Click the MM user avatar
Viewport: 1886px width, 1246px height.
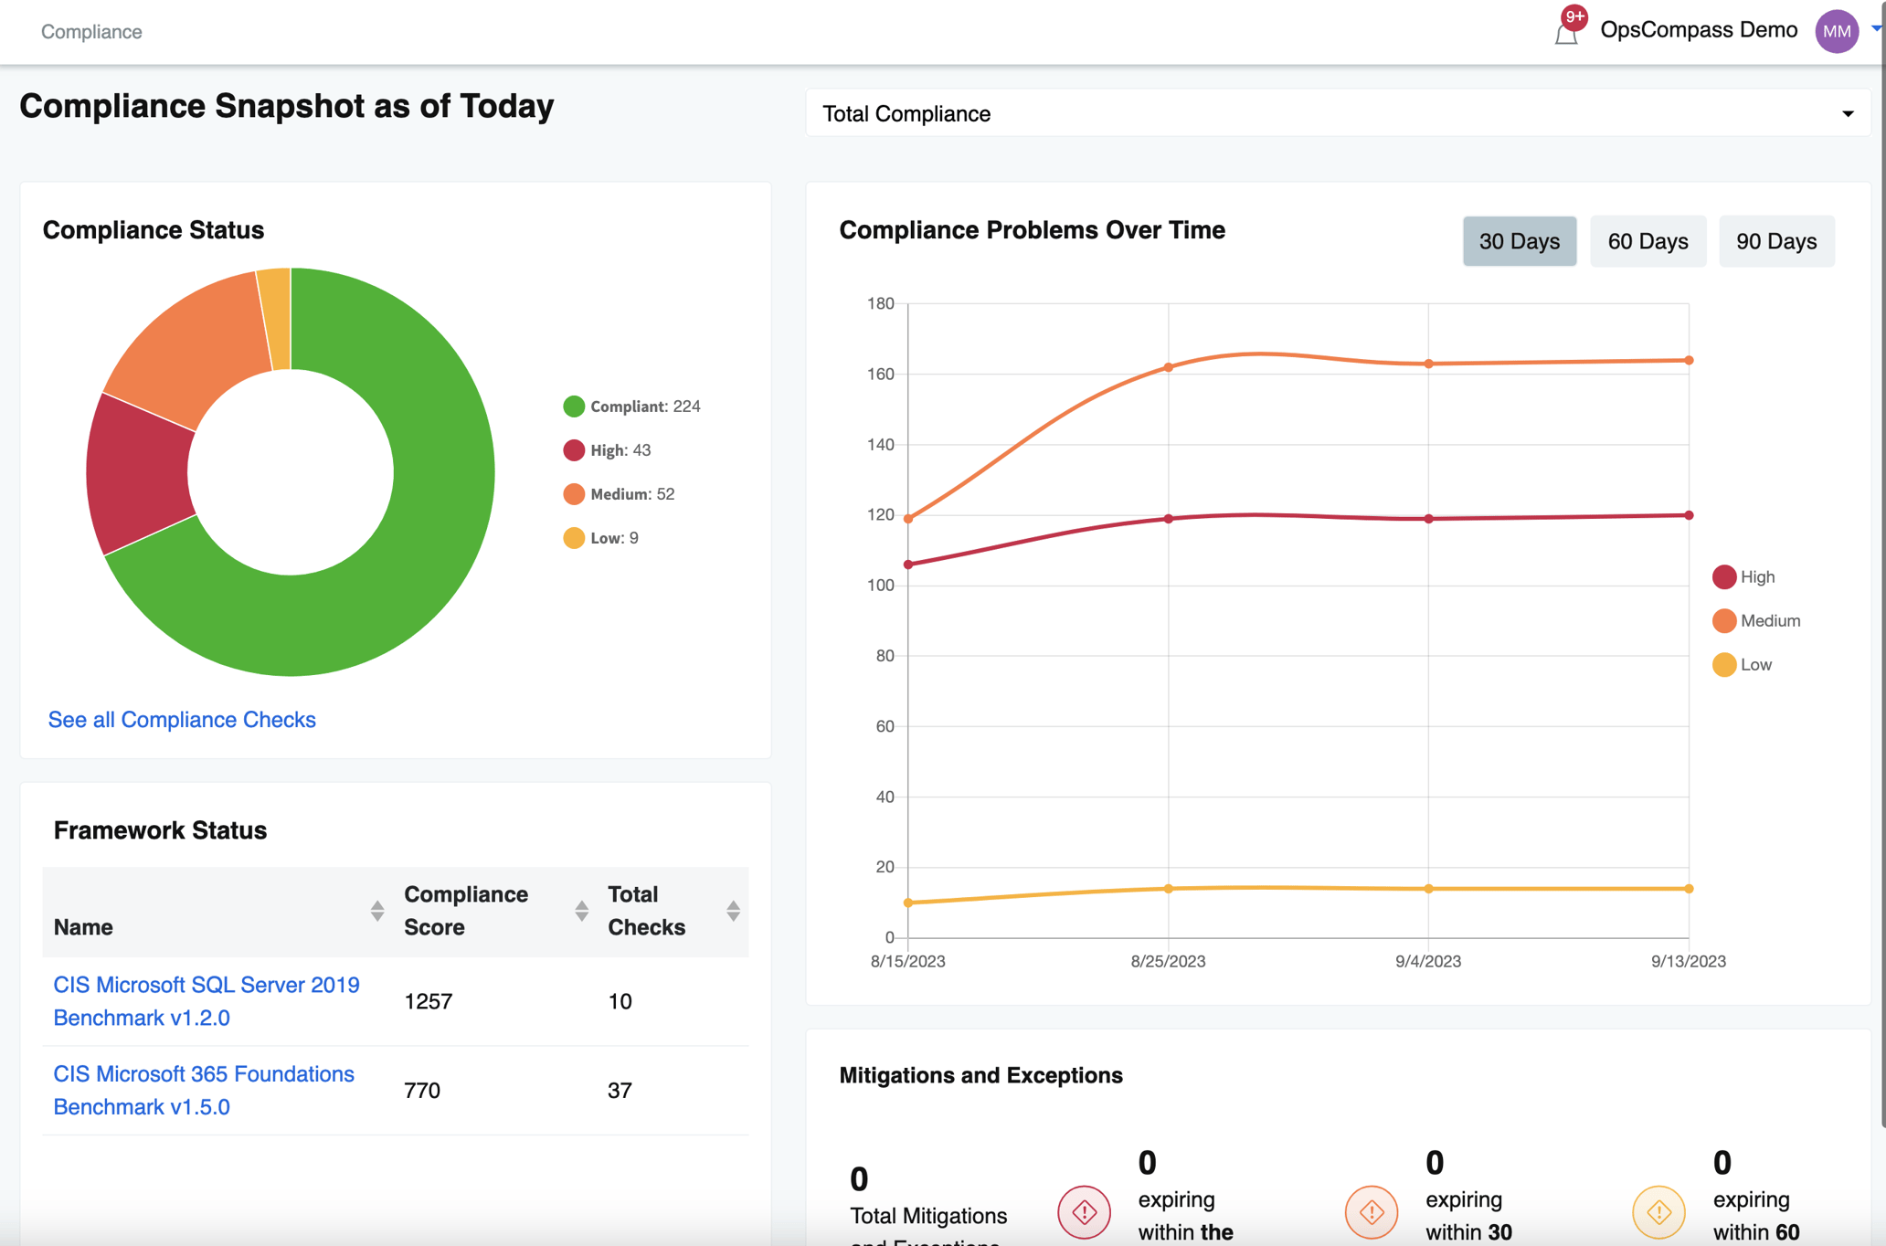point(1838,30)
